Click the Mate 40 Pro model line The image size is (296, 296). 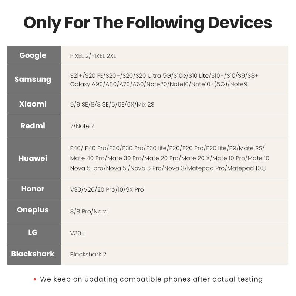(x=169, y=158)
